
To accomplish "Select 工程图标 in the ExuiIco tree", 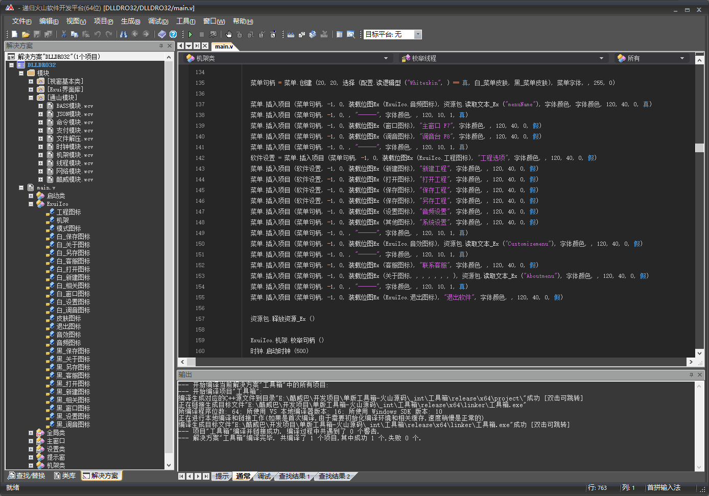I will point(68,212).
